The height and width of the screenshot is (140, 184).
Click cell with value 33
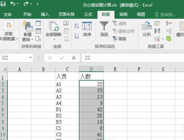(91, 91)
